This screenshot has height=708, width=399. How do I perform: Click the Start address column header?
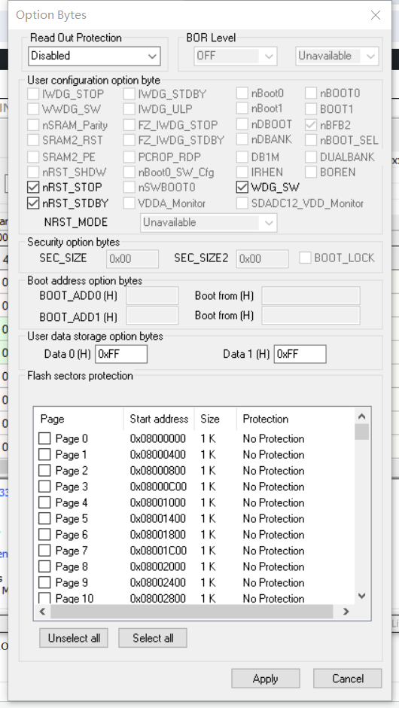pyautogui.click(x=159, y=419)
